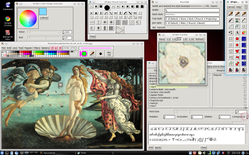Set Fat Bits zoom to 1:2
The image size is (249, 155).
(168, 39)
